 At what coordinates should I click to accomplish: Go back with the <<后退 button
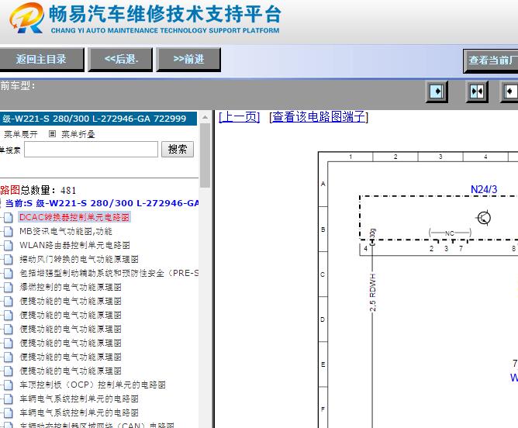point(120,60)
